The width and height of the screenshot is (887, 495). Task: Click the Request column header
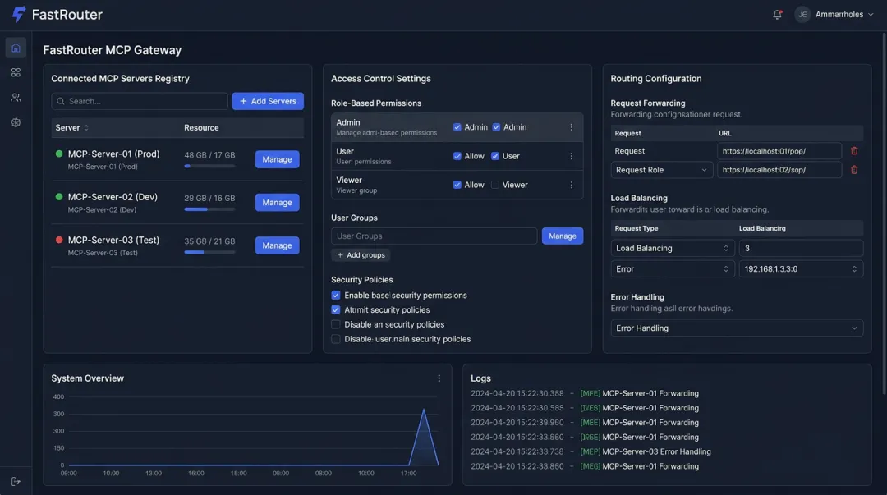pos(628,134)
